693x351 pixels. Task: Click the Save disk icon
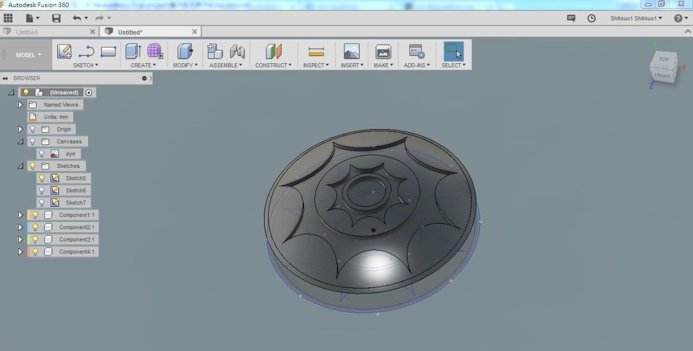(56, 18)
